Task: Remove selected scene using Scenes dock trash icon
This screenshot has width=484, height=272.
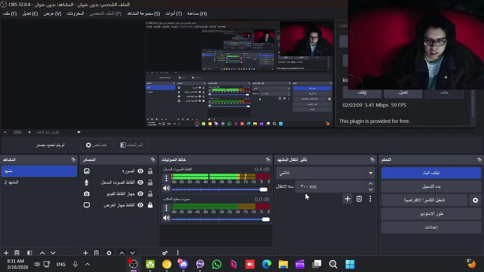Action: point(17,253)
